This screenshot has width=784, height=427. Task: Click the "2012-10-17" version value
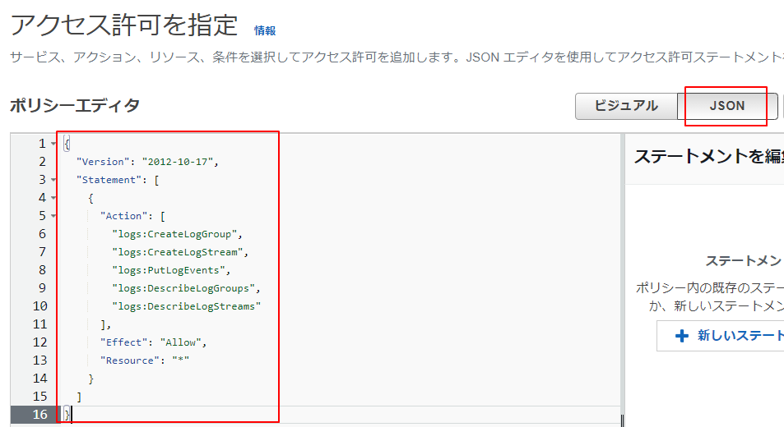click(x=180, y=162)
